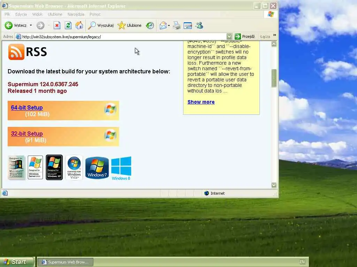This screenshot has height=267, width=357.
Task: Click the Windows Server 2003 badge
Action: point(35,167)
